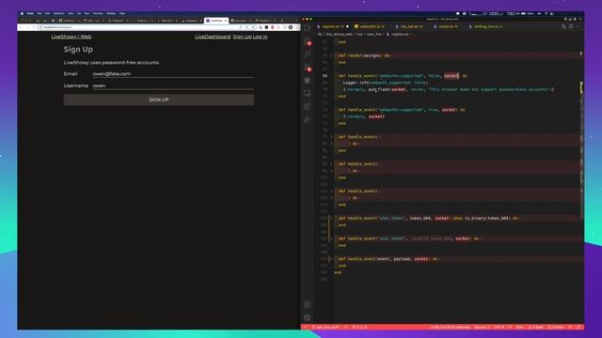Click the problems counter in status bar

click(359, 328)
